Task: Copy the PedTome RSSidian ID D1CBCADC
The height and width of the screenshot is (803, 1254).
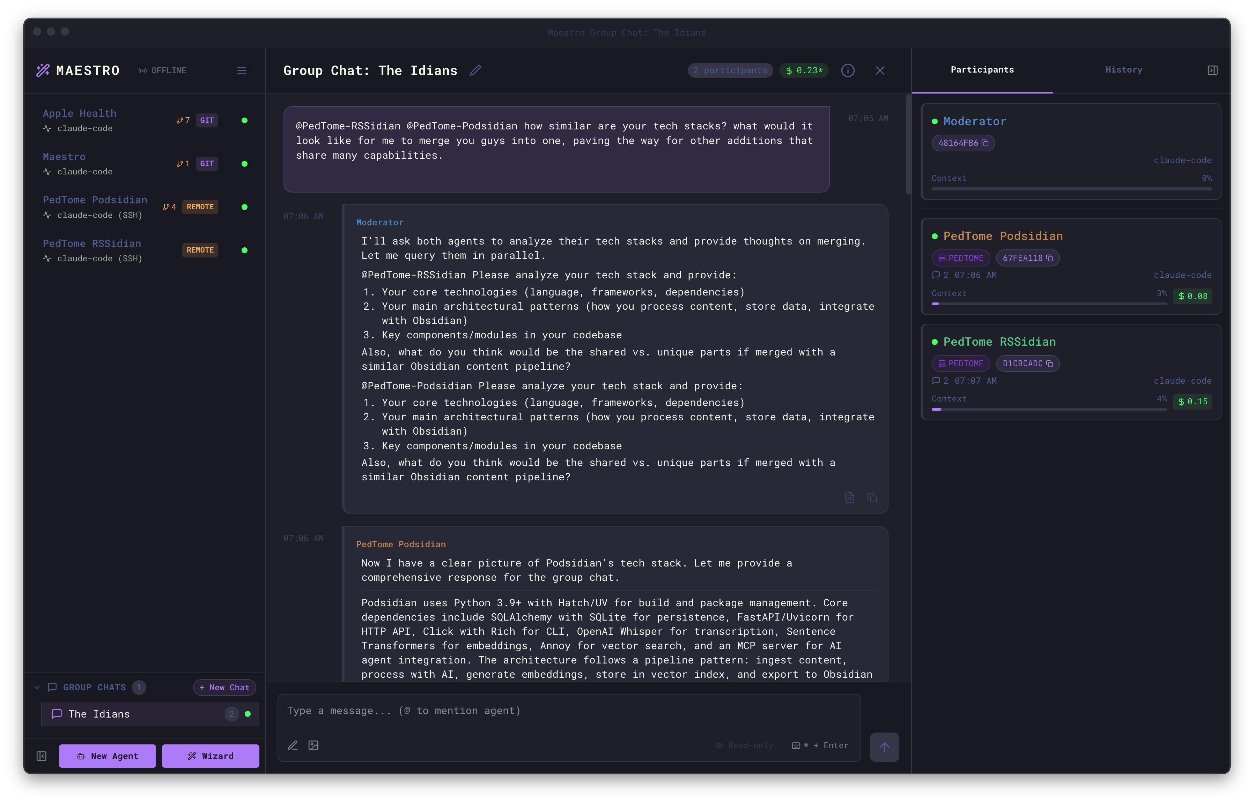Action: [x=1051, y=363]
